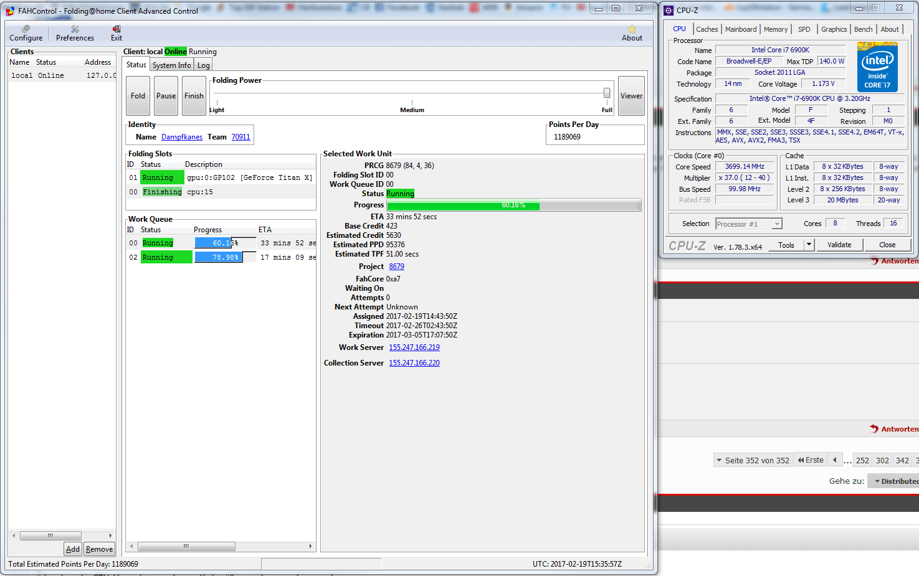919x576 pixels.
Task: Click the Remove client button
Action: pyautogui.click(x=99, y=549)
